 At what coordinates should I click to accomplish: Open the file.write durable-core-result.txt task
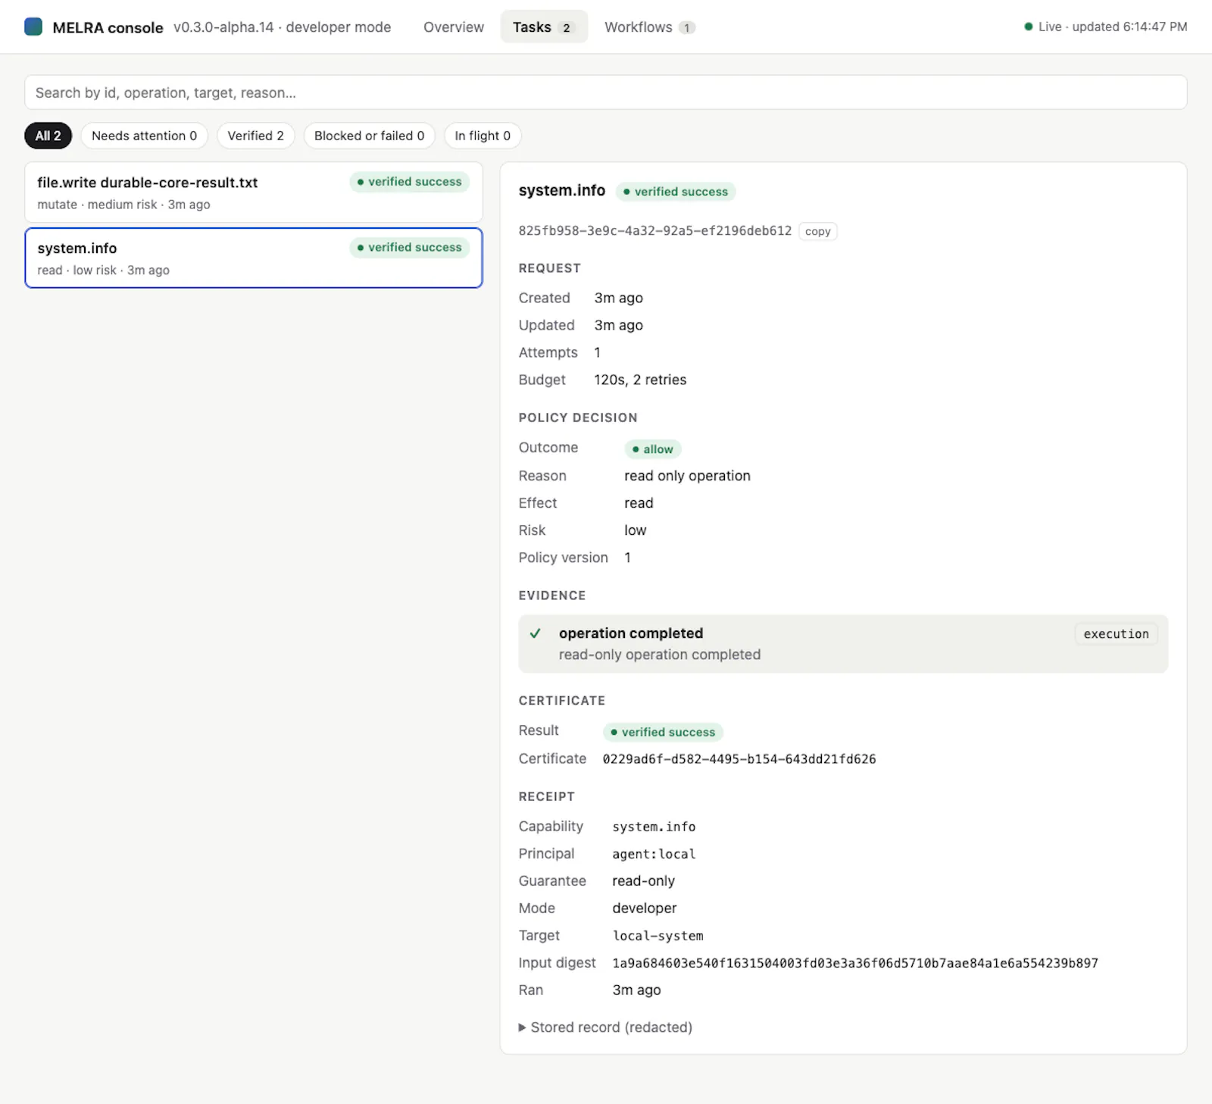point(254,192)
